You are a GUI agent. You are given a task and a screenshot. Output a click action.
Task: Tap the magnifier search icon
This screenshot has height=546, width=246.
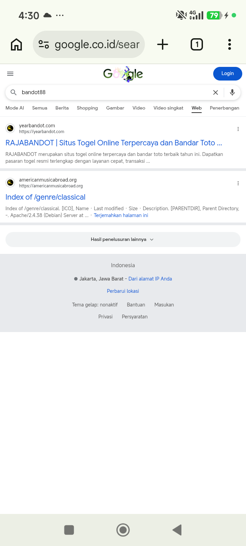pos(14,92)
